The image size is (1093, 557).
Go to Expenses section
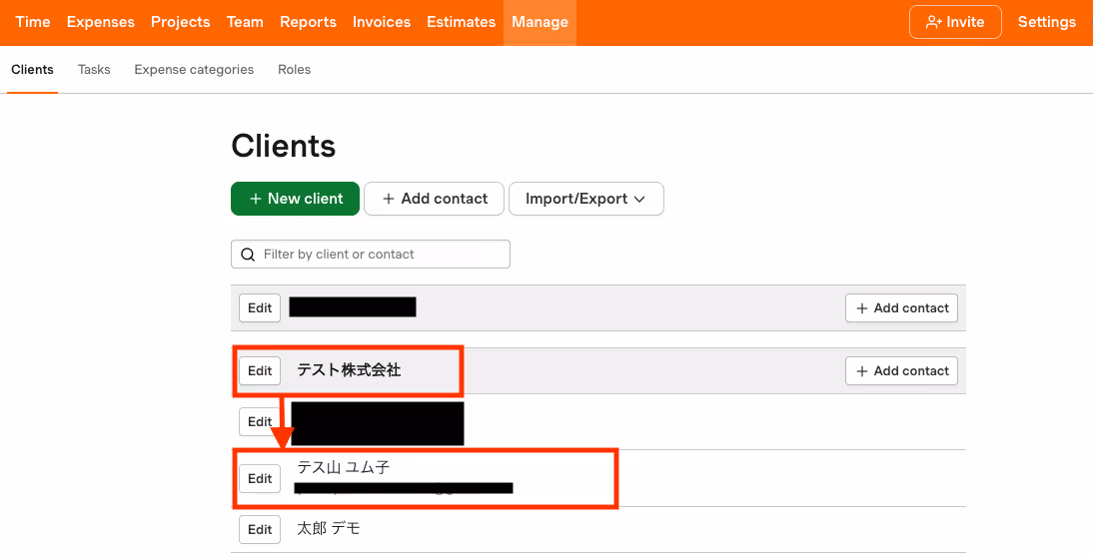(x=100, y=22)
